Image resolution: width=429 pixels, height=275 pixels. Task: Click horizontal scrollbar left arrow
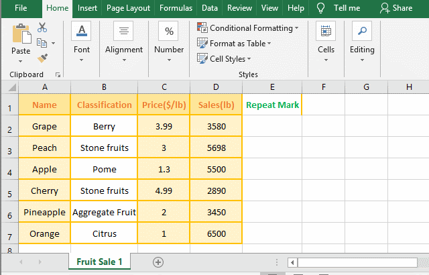[x=292, y=263]
